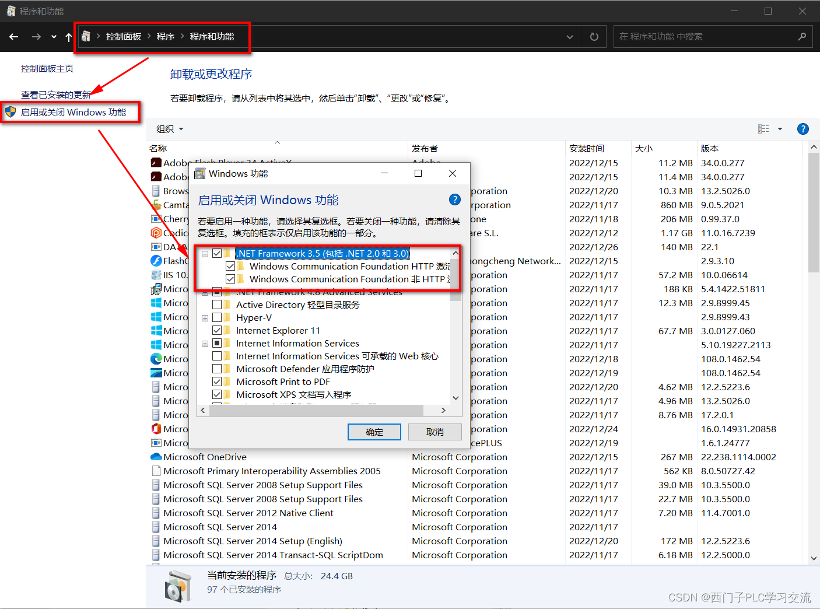
Task: Select Microsoft SQL Server 2012 Native Client row
Action: tap(474, 513)
